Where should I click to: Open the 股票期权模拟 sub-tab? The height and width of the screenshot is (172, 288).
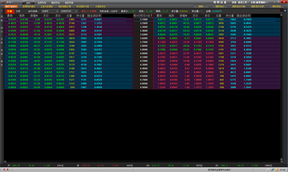(29, 6)
